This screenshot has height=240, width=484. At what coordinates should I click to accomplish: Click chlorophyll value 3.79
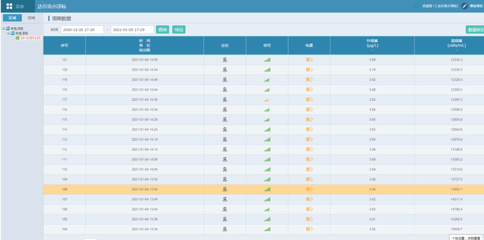click(372, 70)
